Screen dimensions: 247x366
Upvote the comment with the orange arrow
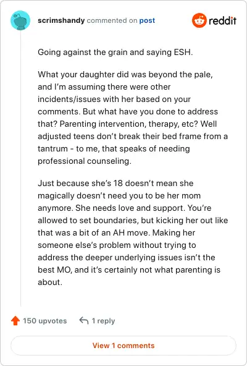coord(15,321)
